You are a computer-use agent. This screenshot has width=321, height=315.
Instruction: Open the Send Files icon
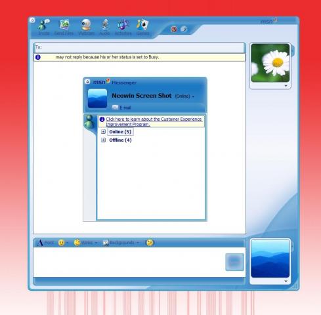pyautogui.click(x=64, y=27)
